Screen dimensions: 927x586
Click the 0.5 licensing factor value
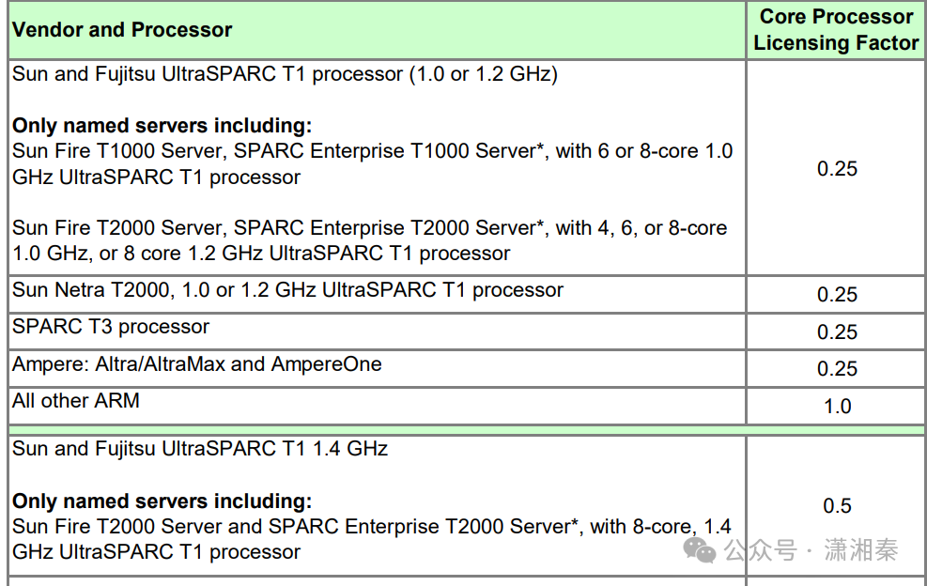pos(837,506)
